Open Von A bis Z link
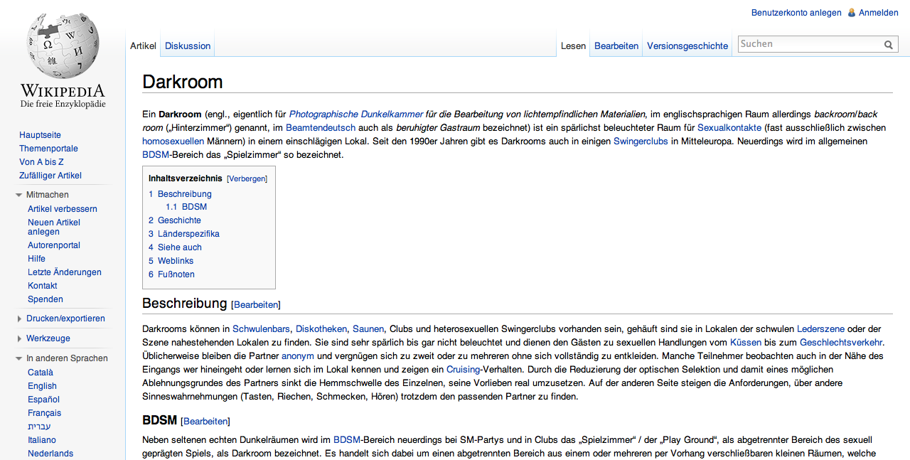Viewport: 910px width, 460px height. point(41,162)
